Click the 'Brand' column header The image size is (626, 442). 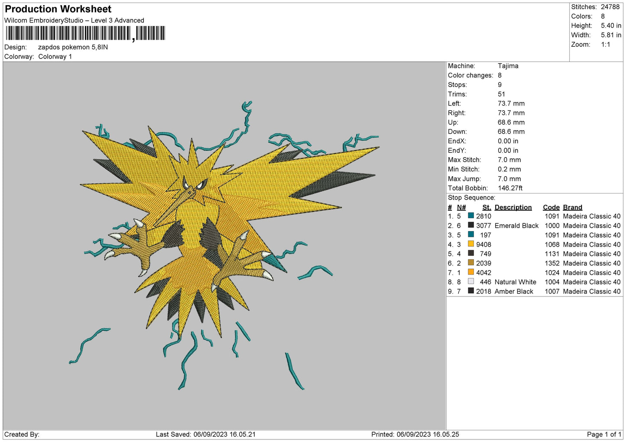point(572,207)
